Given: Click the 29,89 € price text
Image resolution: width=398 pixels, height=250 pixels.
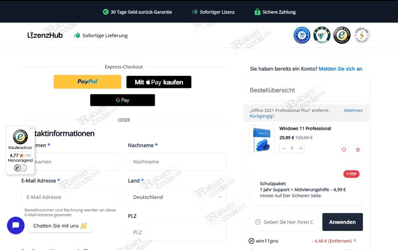Looking at the screenshot, I should click(x=287, y=138).
